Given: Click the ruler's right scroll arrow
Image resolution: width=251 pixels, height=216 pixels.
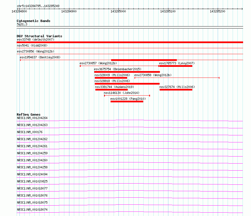Looking at the screenshot, I should point(242,9).
